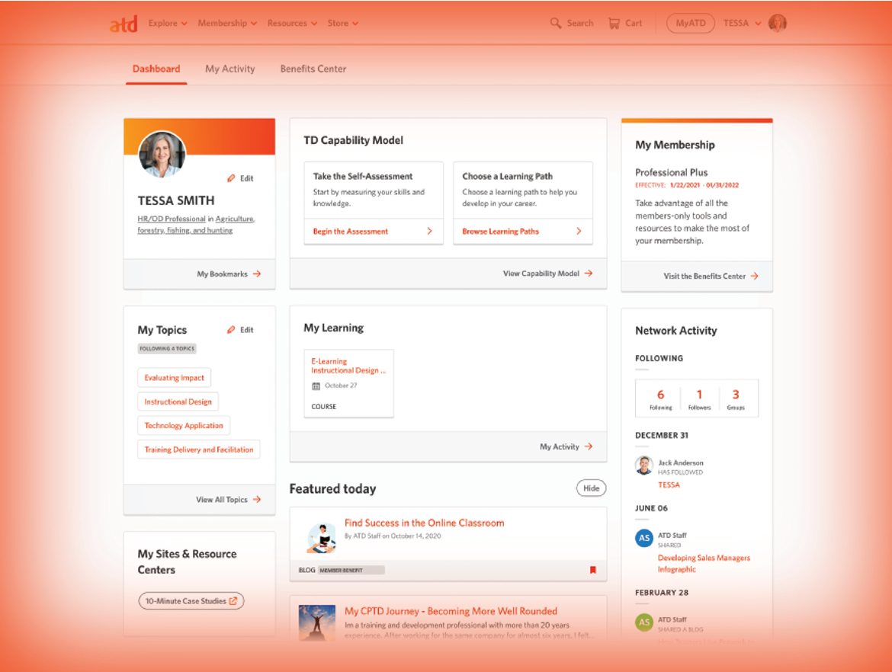Open the shopping Cart icon
This screenshot has width=892, height=672.
(614, 24)
